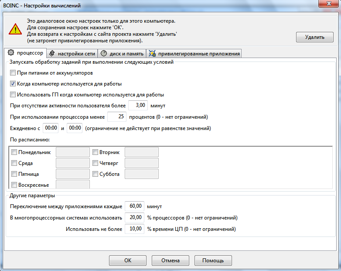Enable При питании от аккумуляторов checkbox
Image resolution: width=341 pixels, height=271 pixels.
tap(13, 73)
